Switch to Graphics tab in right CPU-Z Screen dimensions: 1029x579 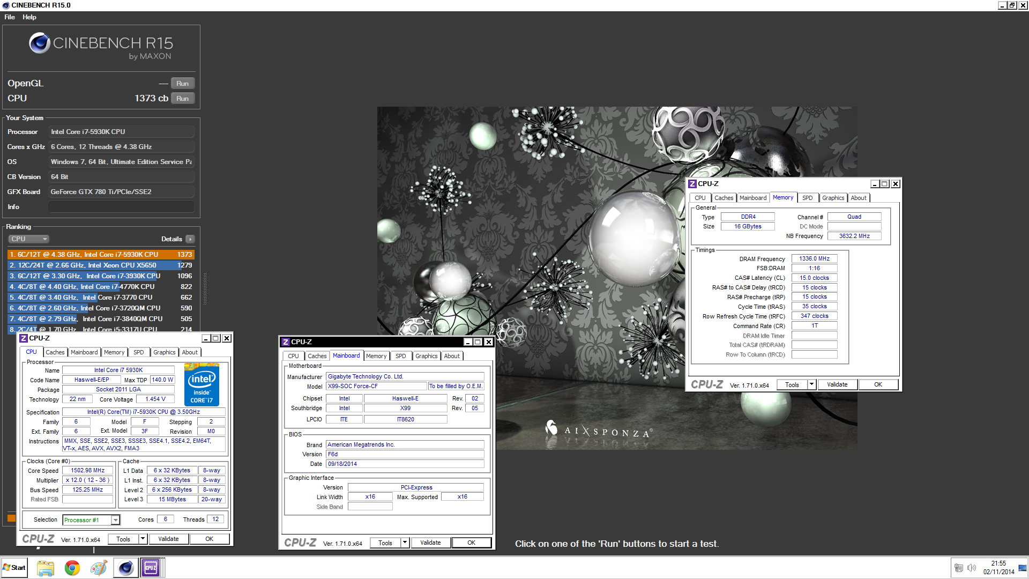[833, 198]
